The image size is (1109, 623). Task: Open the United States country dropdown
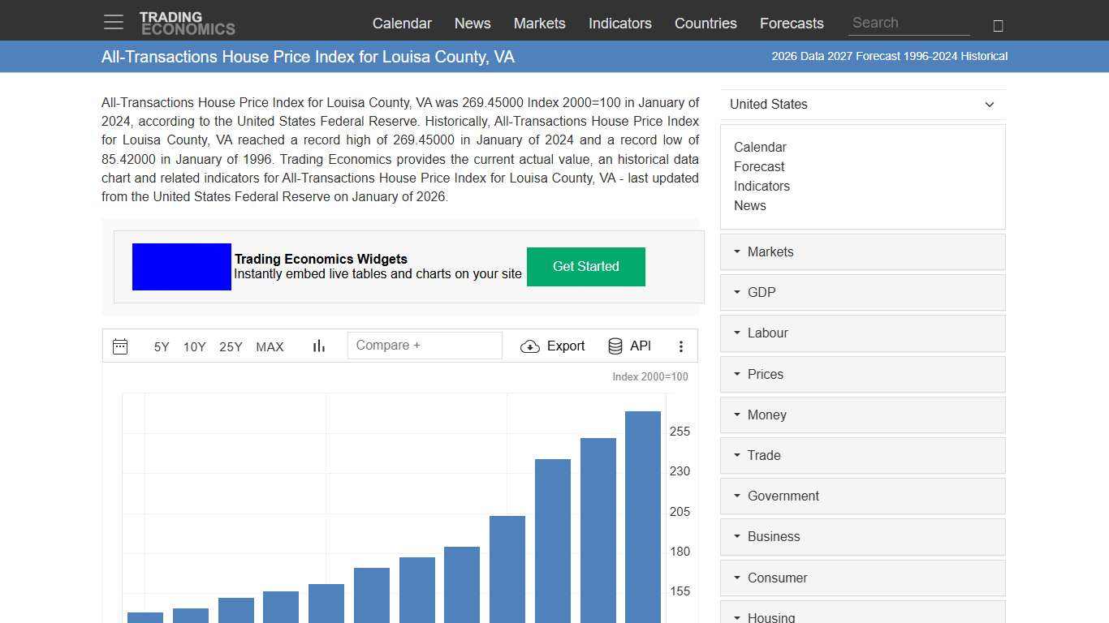coord(862,104)
